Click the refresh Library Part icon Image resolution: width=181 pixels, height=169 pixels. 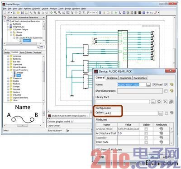click(x=159, y=102)
